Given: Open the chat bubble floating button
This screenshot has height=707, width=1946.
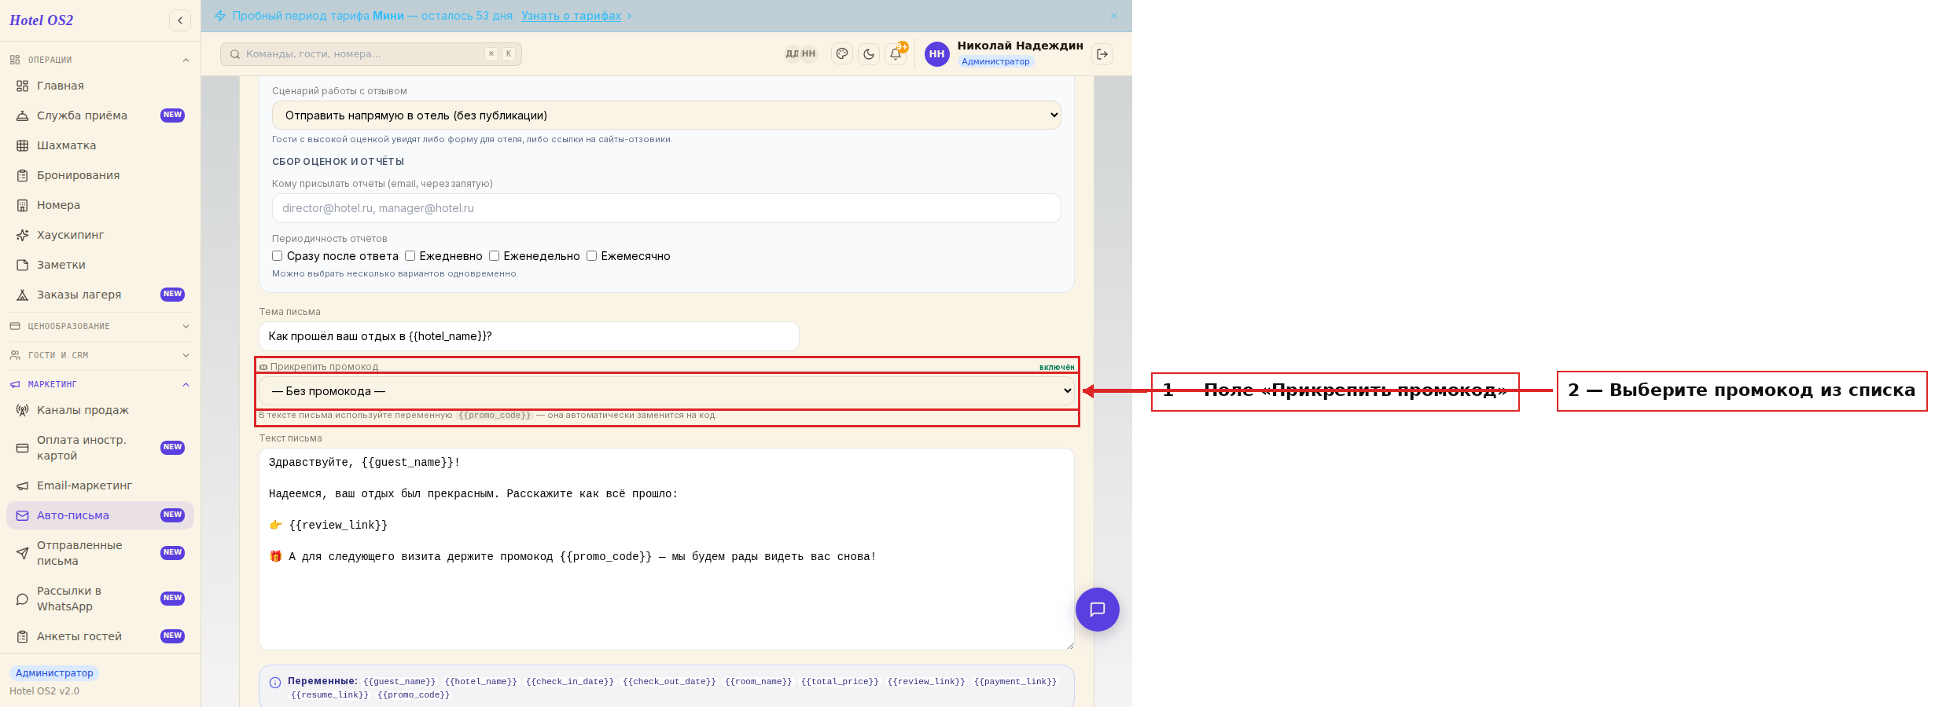Looking at the screenshot, I should pos(1098,610).
